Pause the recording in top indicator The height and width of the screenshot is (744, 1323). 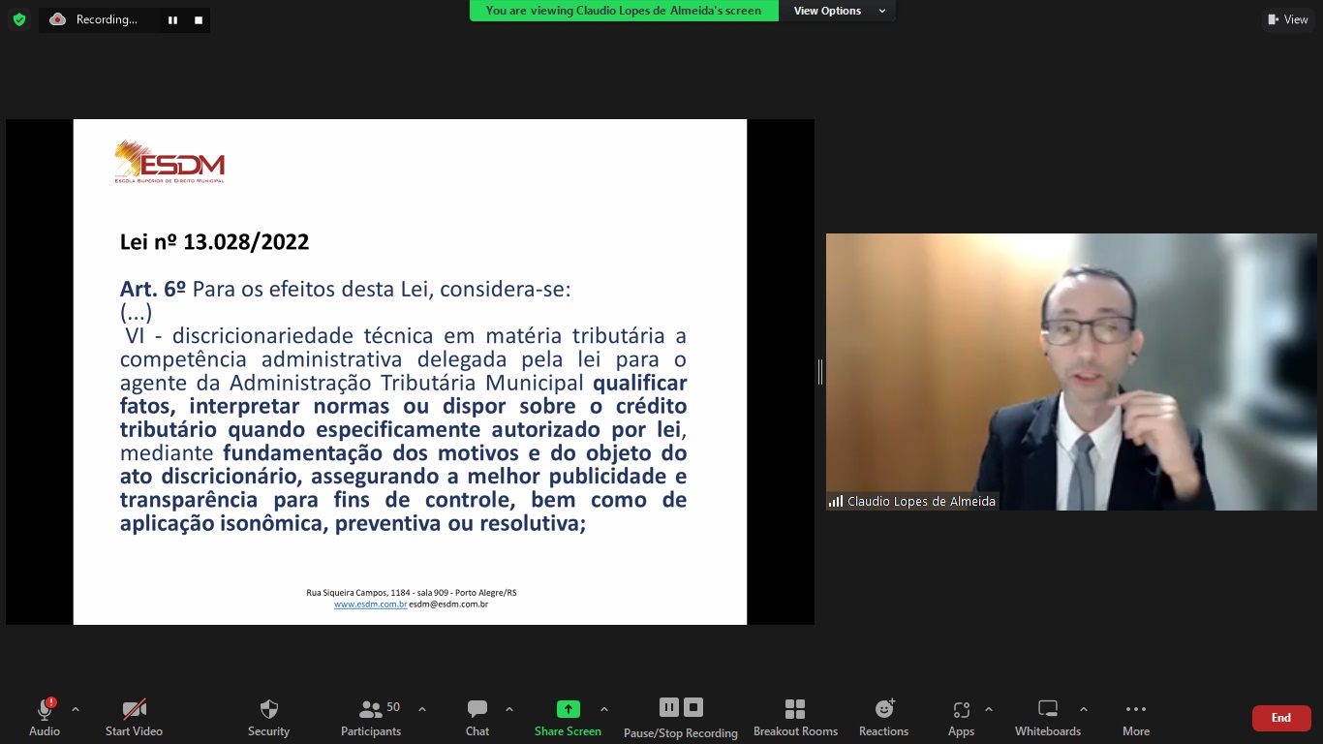[x=172, y=19]
